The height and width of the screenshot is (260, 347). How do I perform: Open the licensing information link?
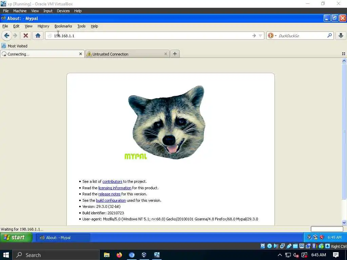[115, 188]
